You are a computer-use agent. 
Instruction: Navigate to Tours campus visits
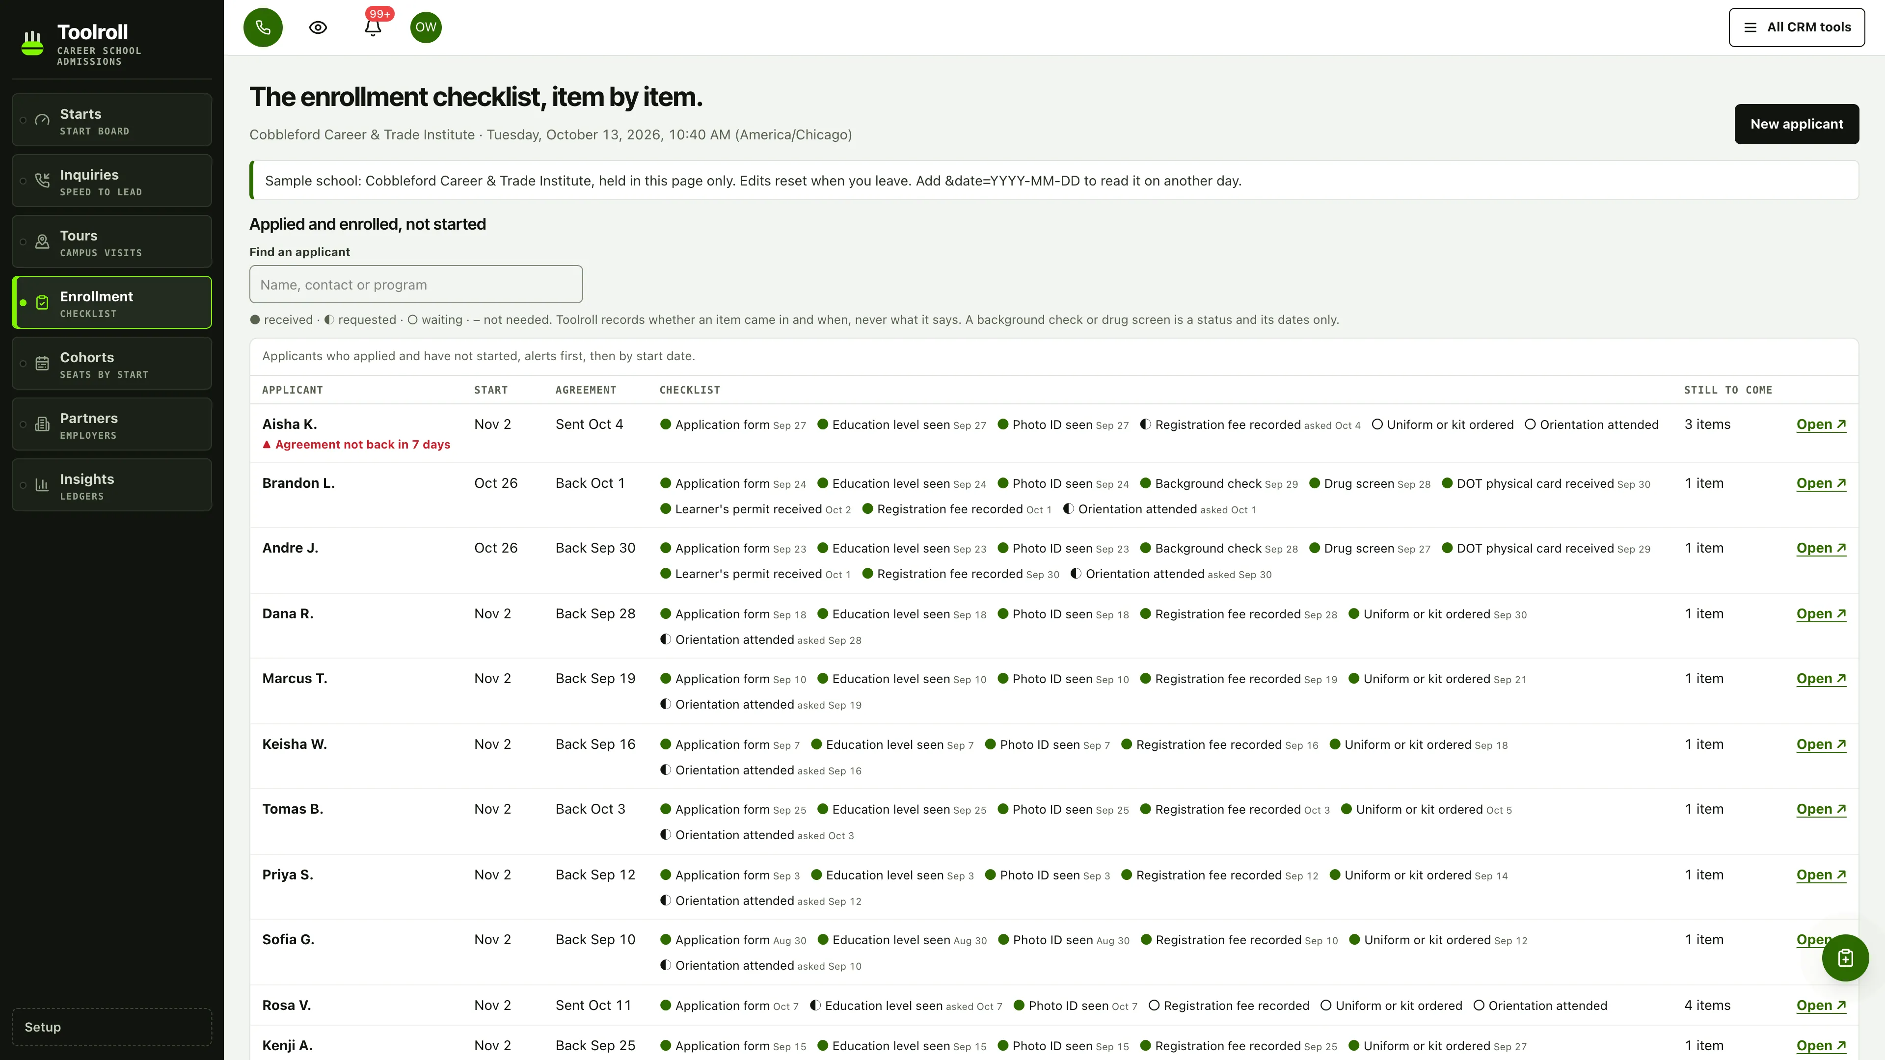112,241
